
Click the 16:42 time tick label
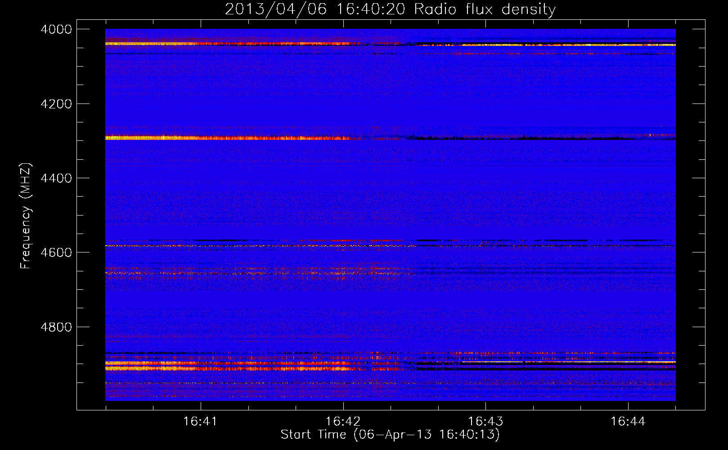[x=343, y=421]
